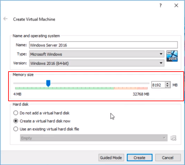This screenshot has height=165, width=185.
Task: Decrease memory with the down stepper arrow
Action: 167,86
